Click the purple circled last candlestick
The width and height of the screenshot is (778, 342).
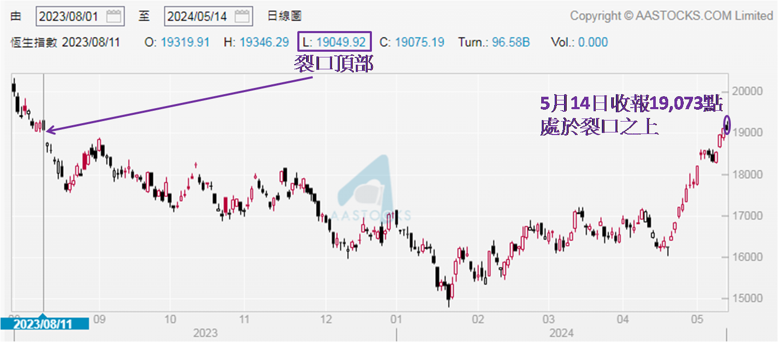pyautogui.click(x=728, y=125)
